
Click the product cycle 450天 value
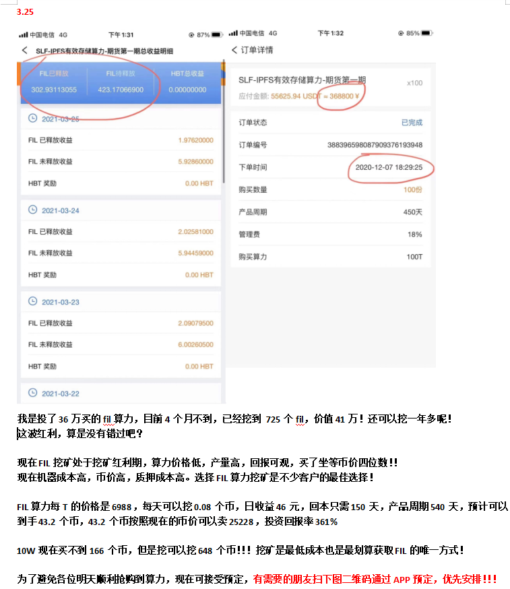(413, 212)
